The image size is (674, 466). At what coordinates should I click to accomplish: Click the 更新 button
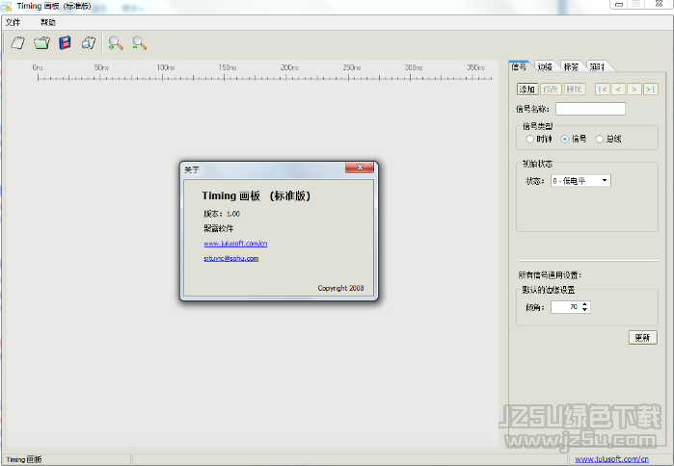642,338
